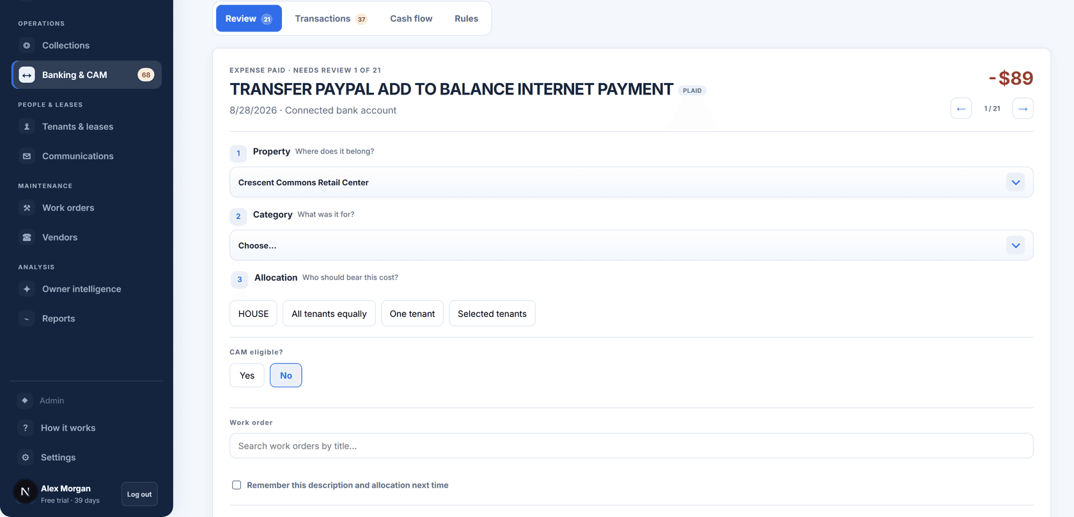
Task: Open the Category Choose... dropdown
Action: tap(631, 245)
